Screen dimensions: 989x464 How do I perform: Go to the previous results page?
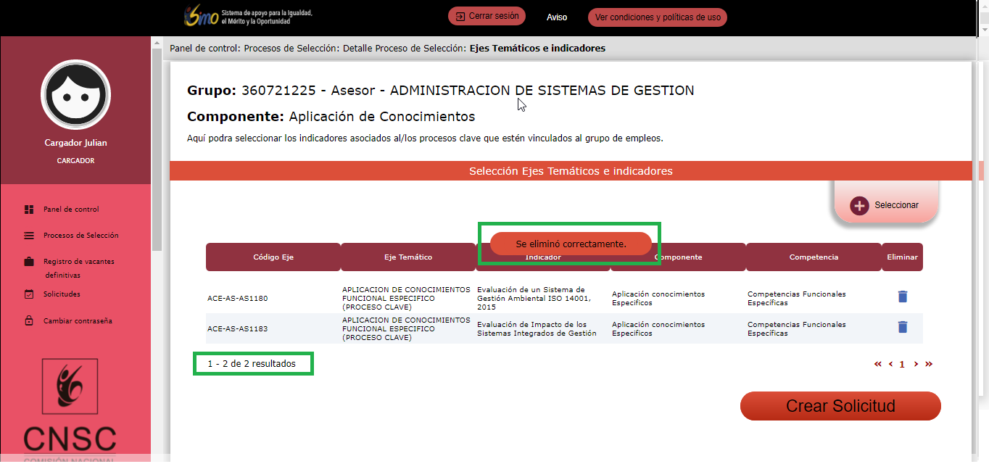(x=890, y=364)
